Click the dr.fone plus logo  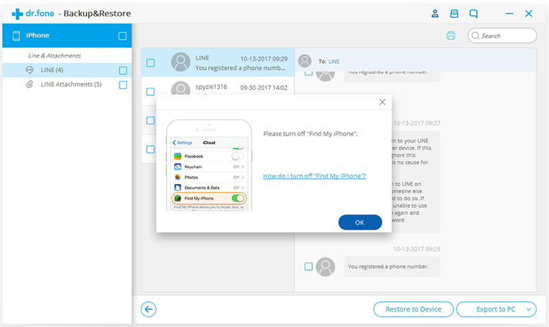pyautogui.click(x=17, y=14)
